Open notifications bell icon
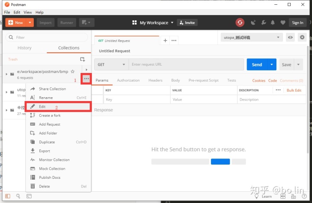Image resolution: width=312 pixels, height=203 pixels. point(273,22)
